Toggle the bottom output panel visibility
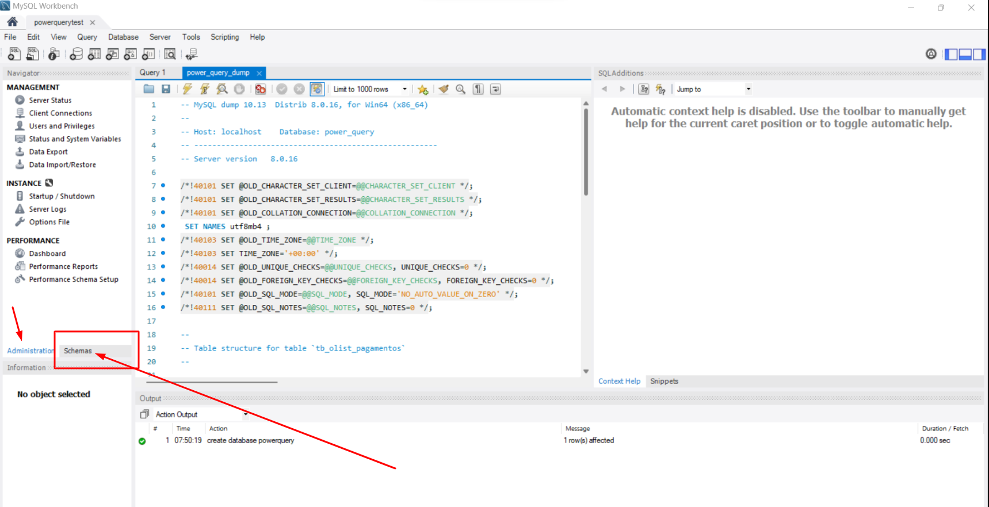Viewport: 989px width, 507px height. coord(965,54)
